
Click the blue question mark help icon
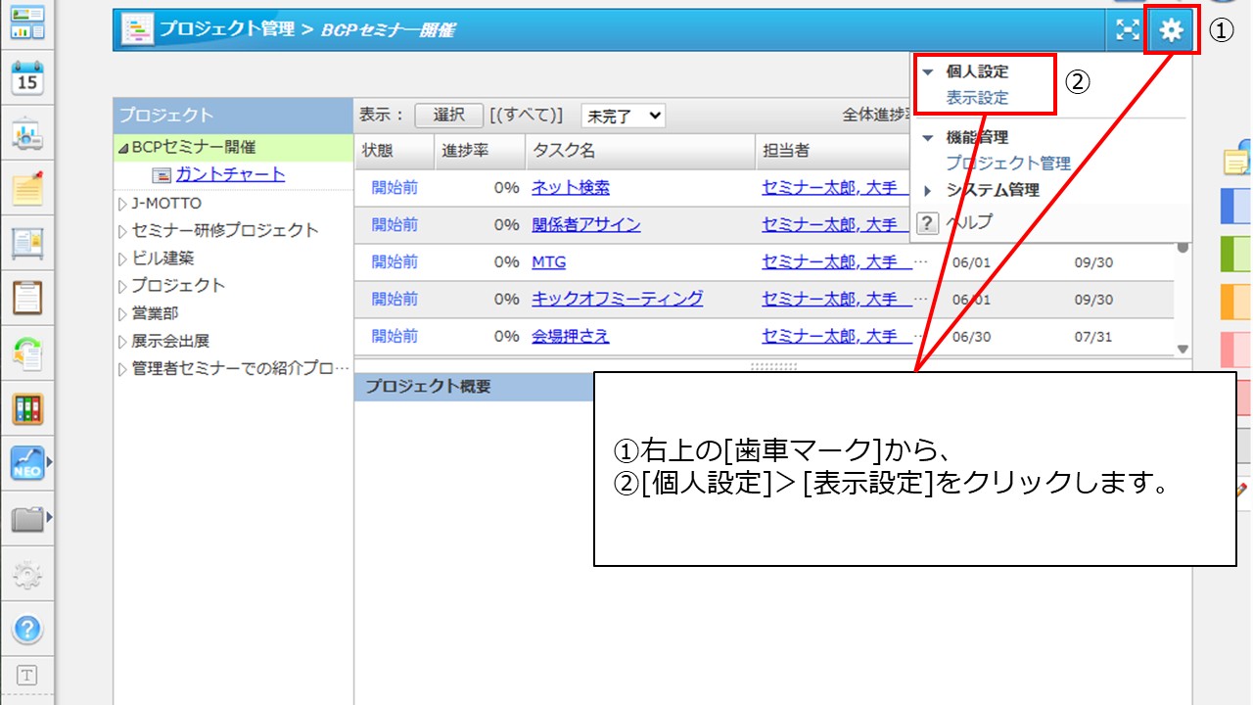(27, 630)
